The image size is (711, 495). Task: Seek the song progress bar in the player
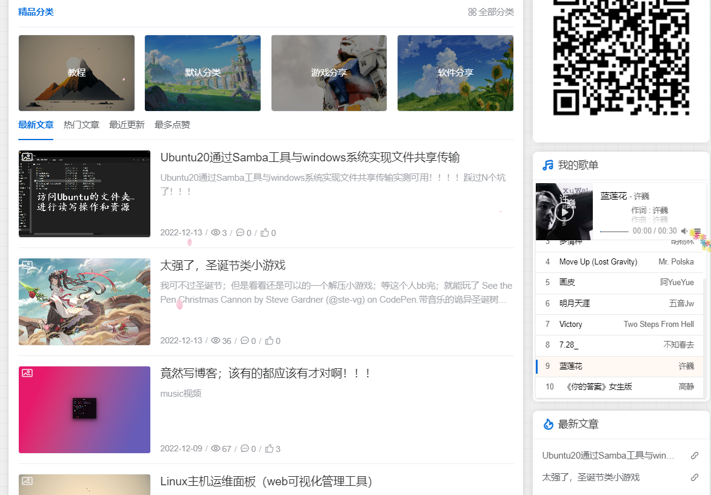(614, 231)
